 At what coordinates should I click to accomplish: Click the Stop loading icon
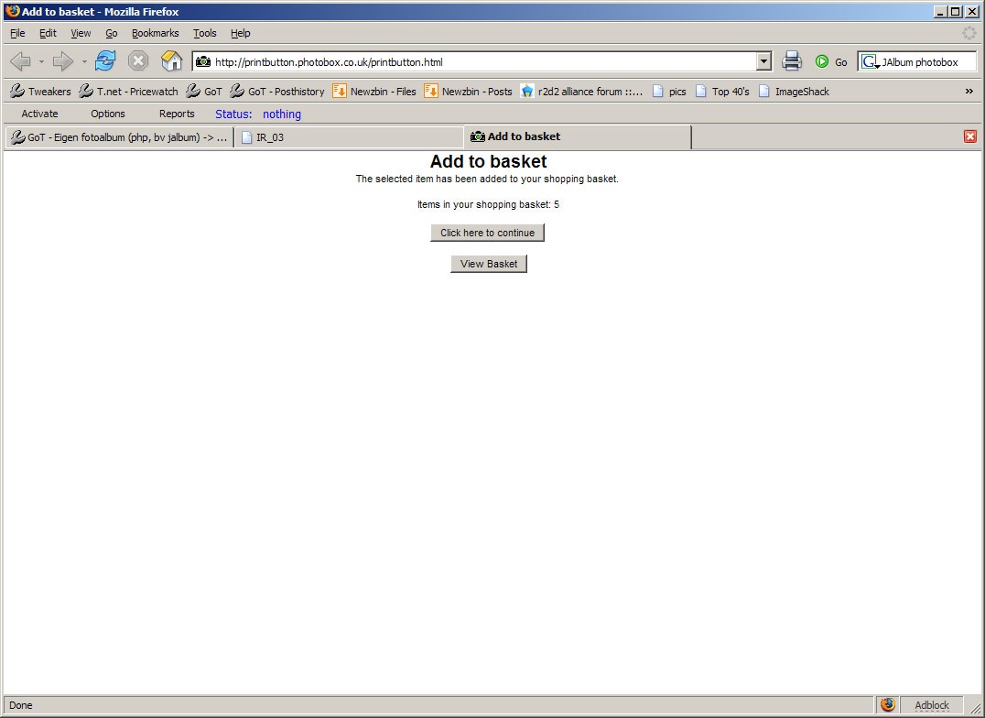[x=137, y=61]
